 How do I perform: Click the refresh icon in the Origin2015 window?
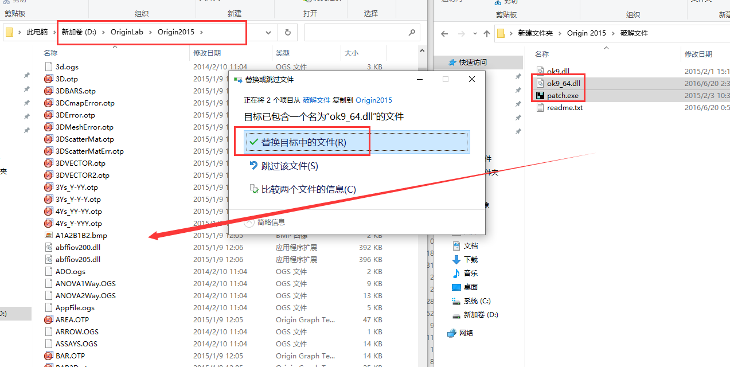tap(288, 33)
